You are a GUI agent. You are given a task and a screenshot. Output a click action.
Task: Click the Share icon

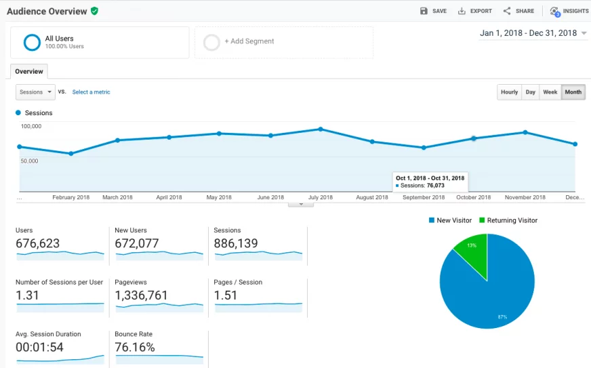pyautogui.click(x=507, y=11)
